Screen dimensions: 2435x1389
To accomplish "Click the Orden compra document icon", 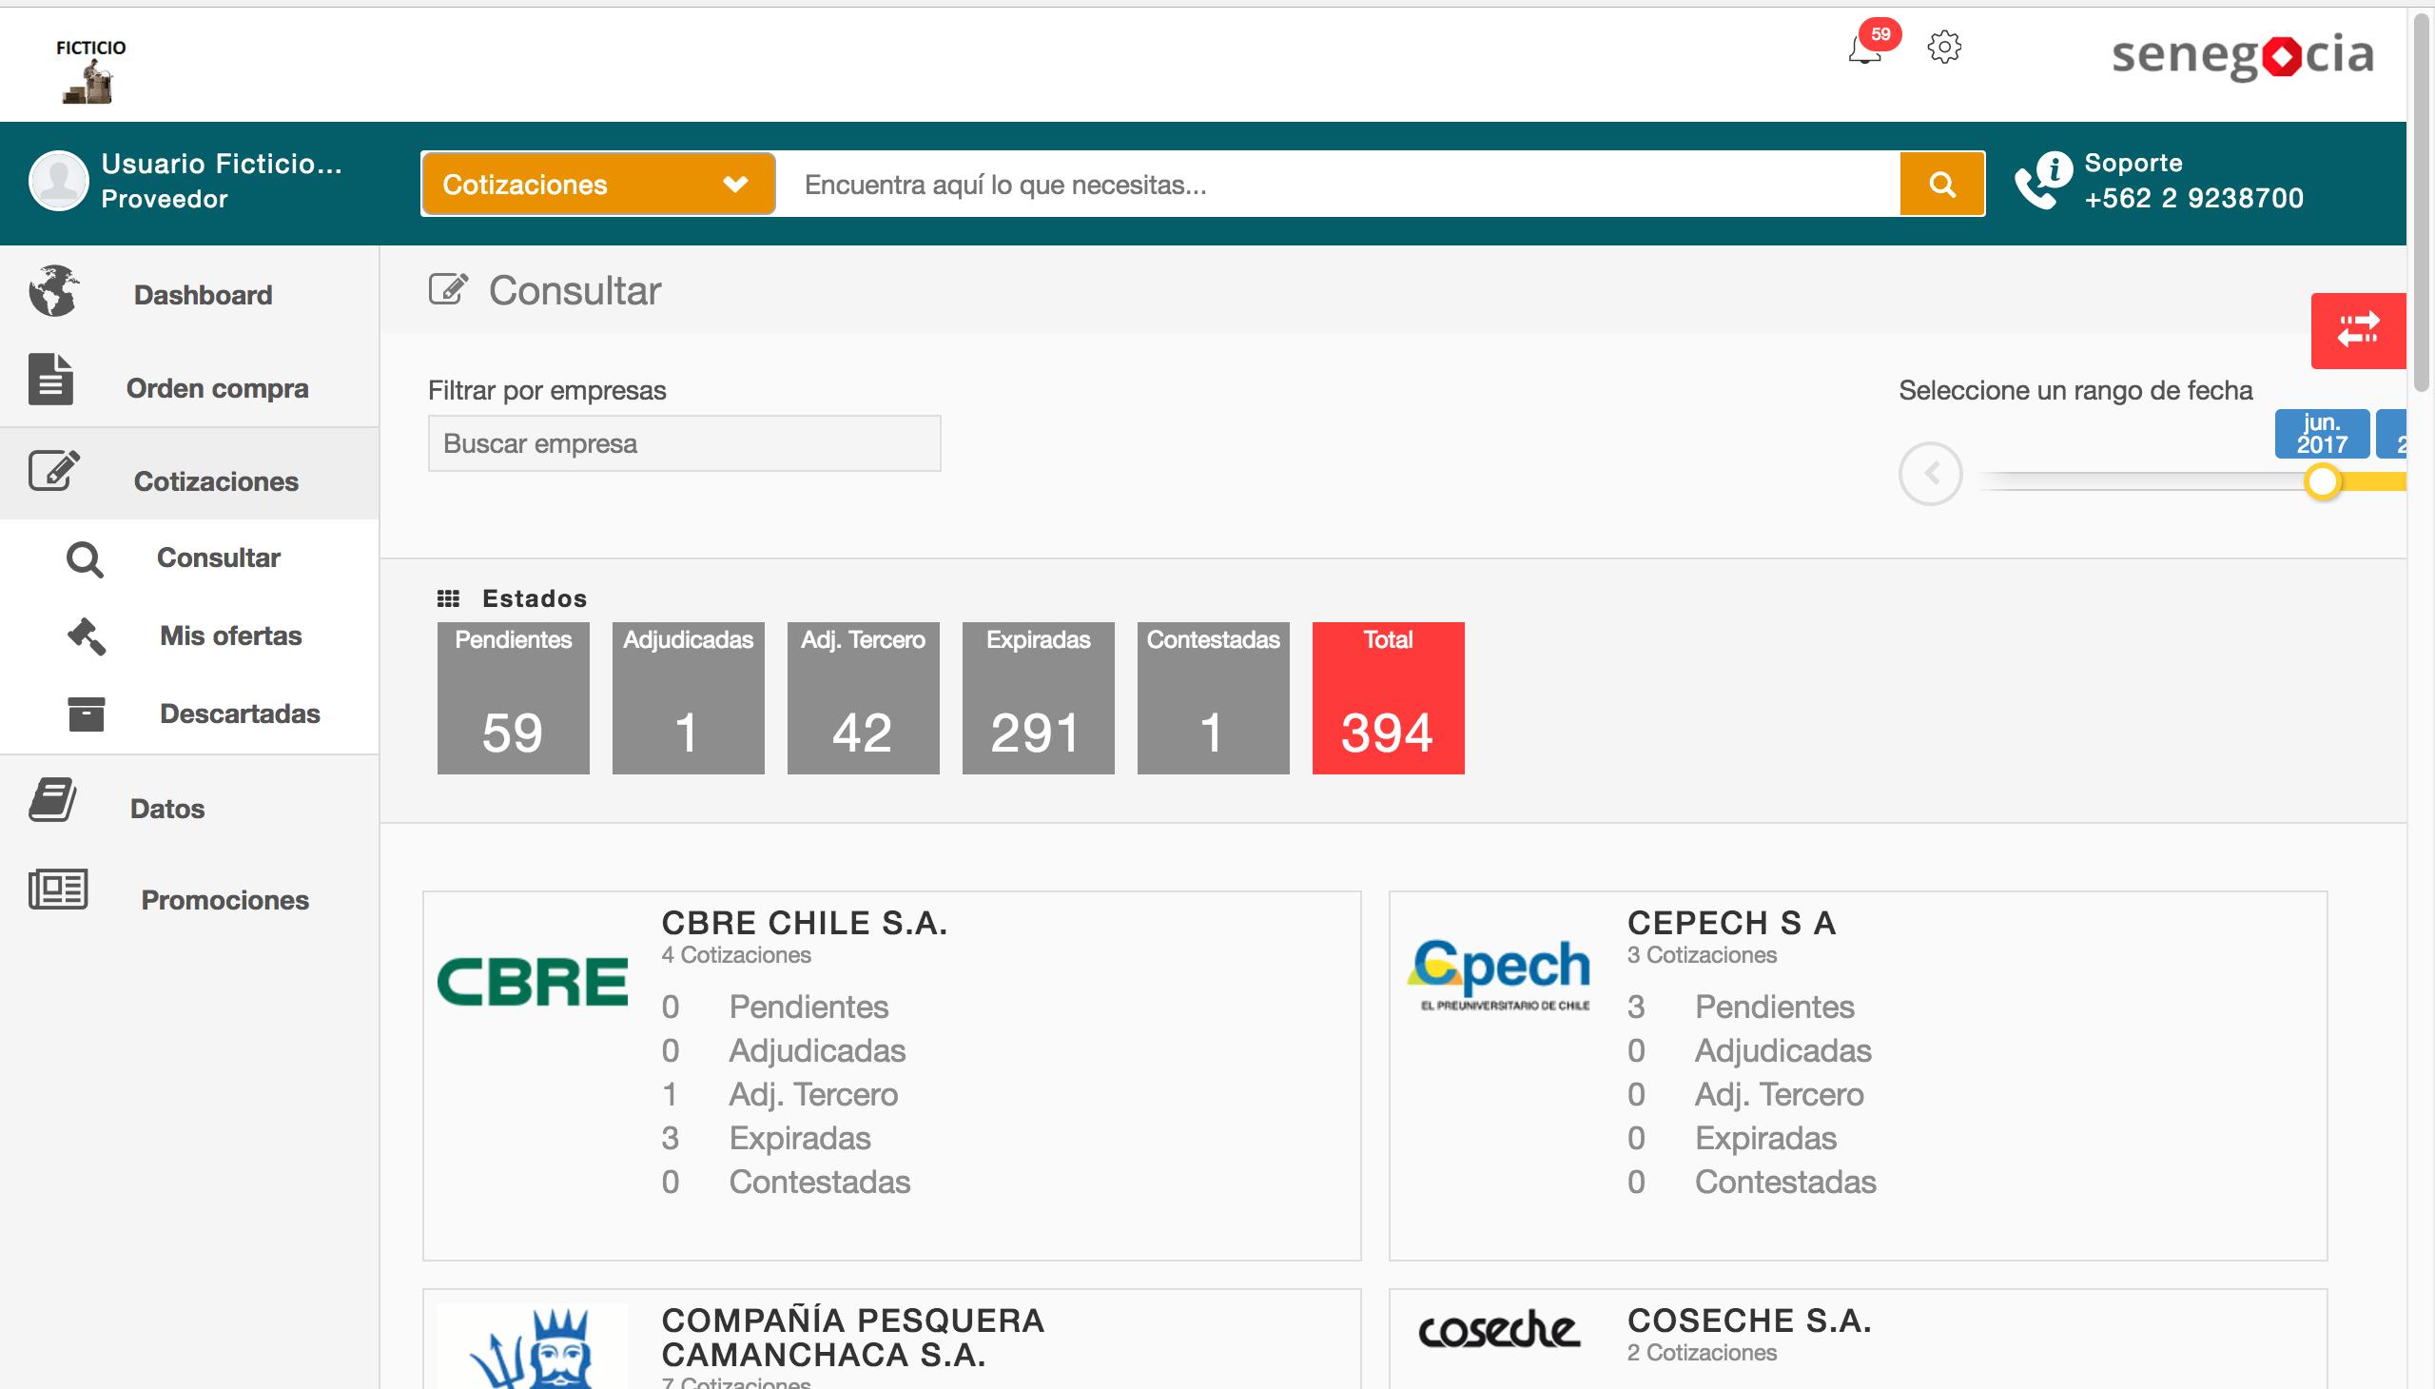I will click(x=50, y=379).
